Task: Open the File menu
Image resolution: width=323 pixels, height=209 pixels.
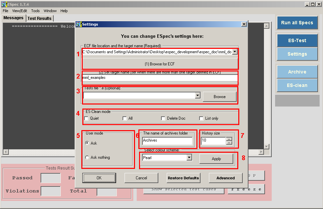Action: tap(5, 11)
